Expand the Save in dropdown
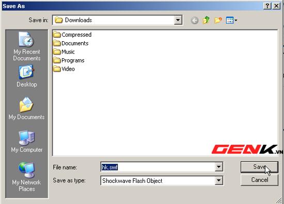 tap(178, 20)
